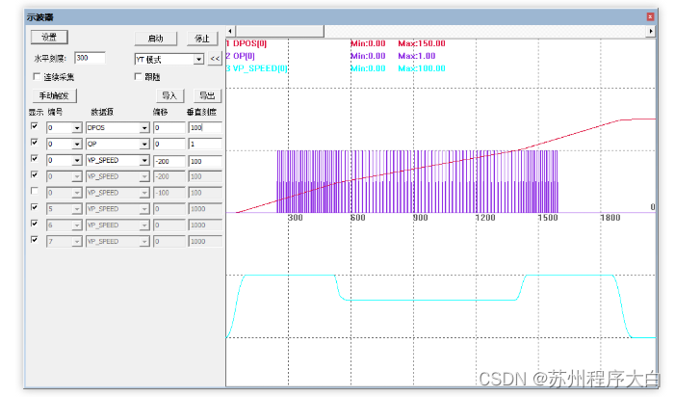Open the YT 模式 mode dropdown
675x397 pixels.
tap(198, 59)
